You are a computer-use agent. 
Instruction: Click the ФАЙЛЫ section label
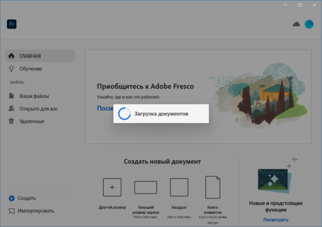(x=17, y=82)
